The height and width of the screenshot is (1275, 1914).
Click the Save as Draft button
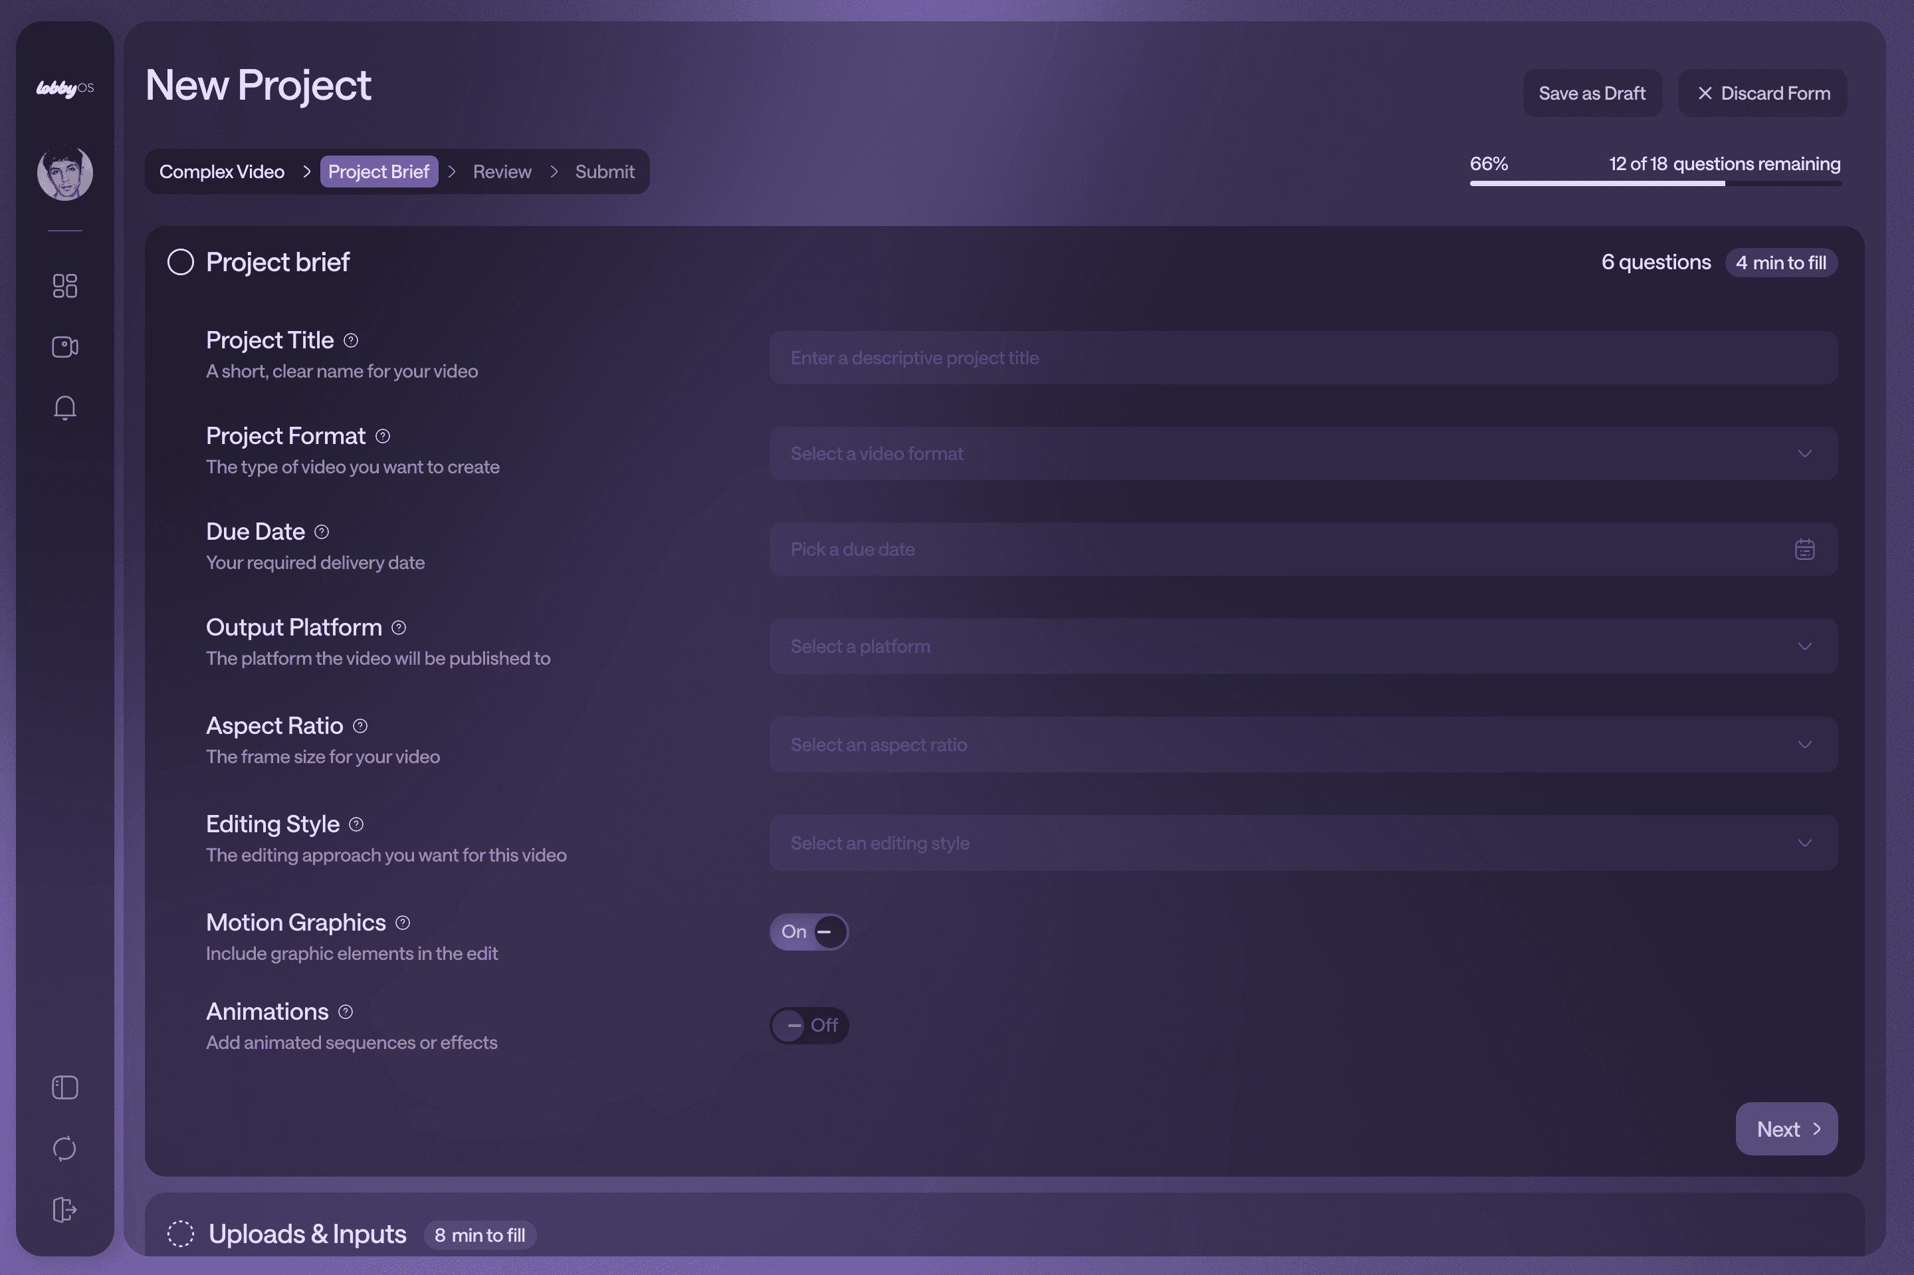coord(1591,94)
